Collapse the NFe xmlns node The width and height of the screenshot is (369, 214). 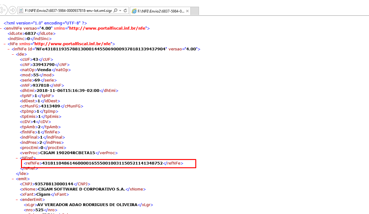(x=5, y=44)
